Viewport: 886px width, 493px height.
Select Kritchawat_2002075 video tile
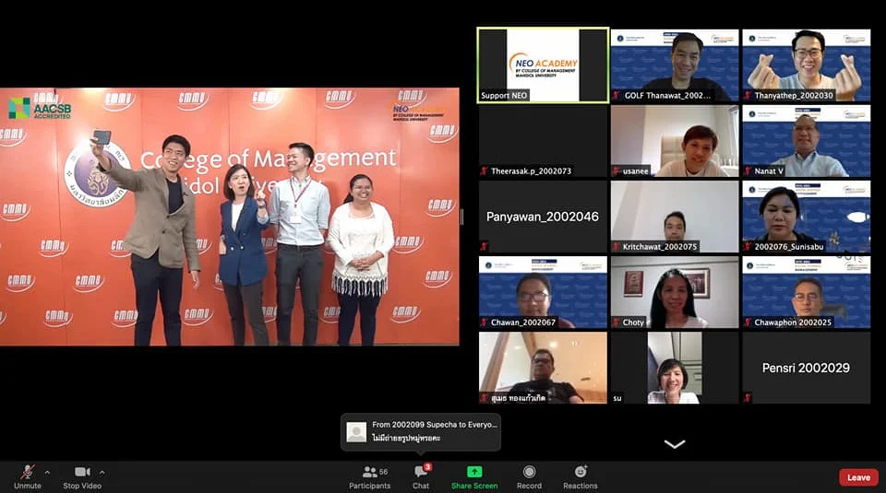click(675, 217)
